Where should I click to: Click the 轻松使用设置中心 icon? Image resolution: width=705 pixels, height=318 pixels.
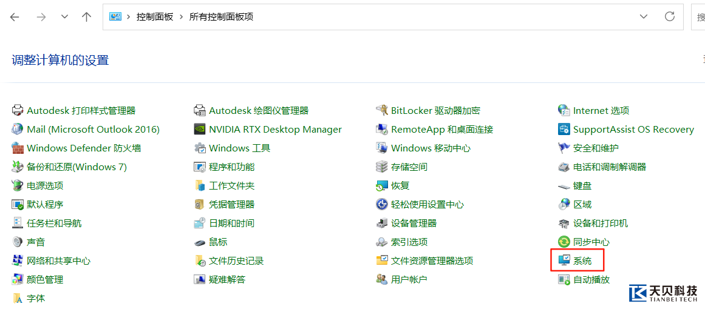[x=382, y=205]
